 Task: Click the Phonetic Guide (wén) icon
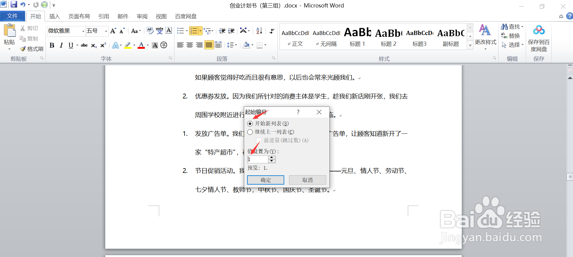click(x=159, y=31)
